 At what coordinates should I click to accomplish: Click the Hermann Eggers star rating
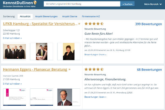(x=94, y=69)
